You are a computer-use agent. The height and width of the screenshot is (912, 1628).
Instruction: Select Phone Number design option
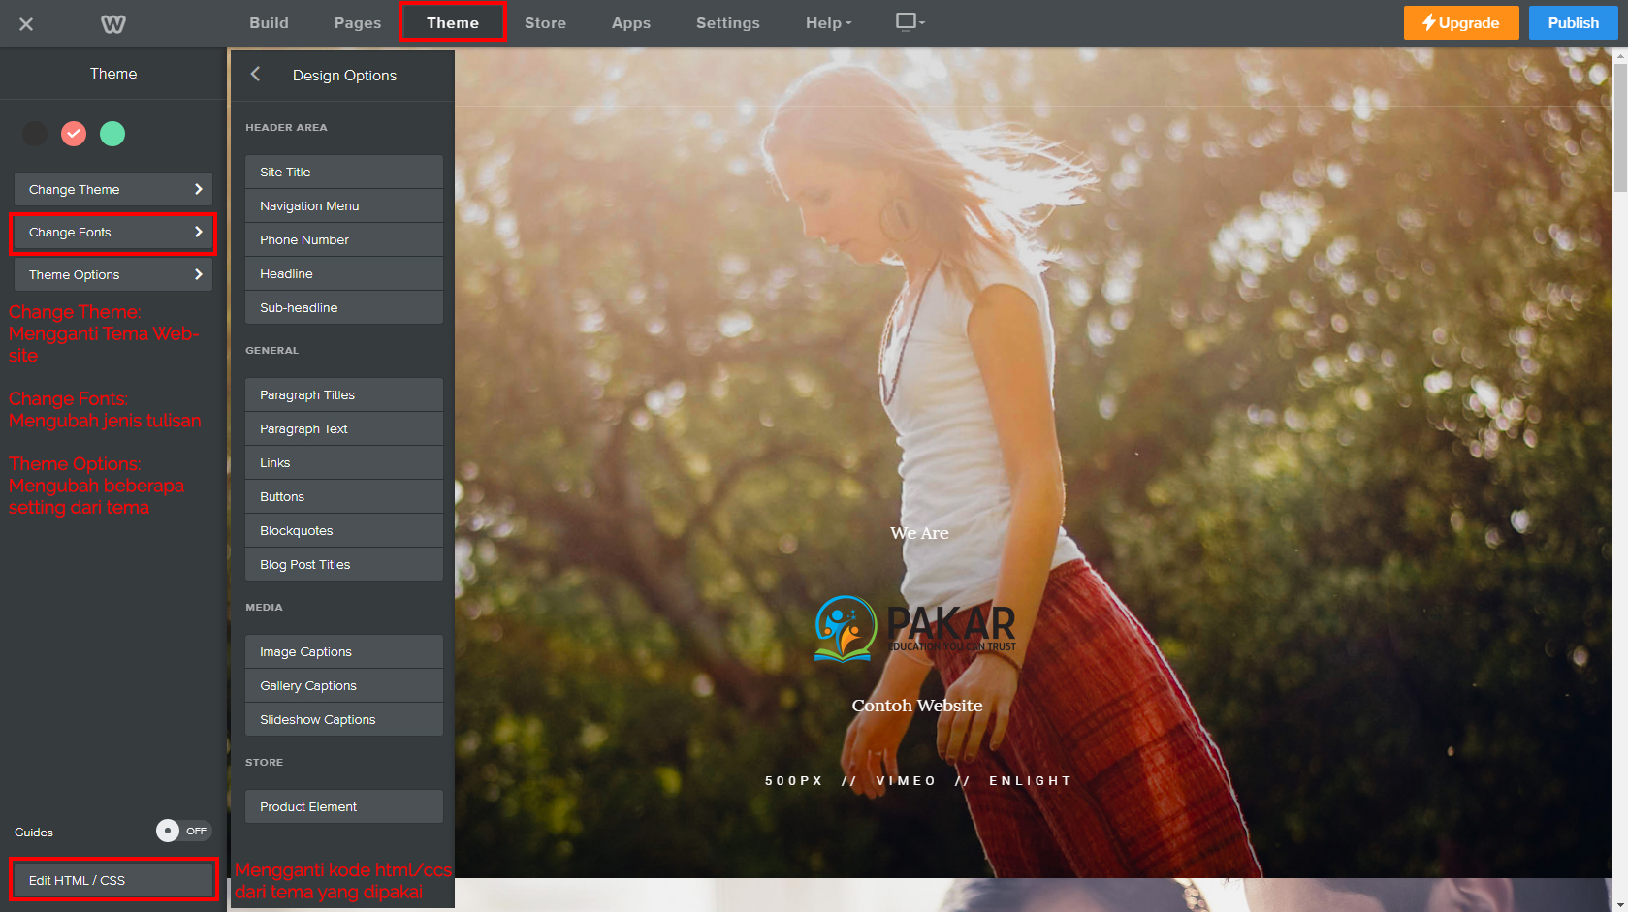point(344,239)
